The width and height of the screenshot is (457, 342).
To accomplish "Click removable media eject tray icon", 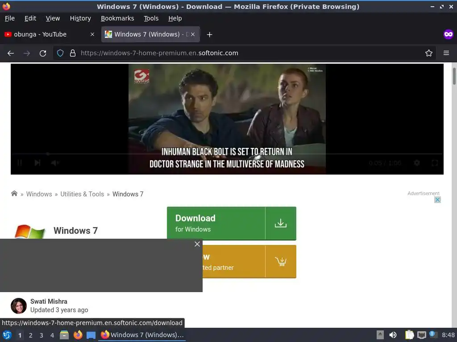I will pyautogui.click(x=380, y=335).
